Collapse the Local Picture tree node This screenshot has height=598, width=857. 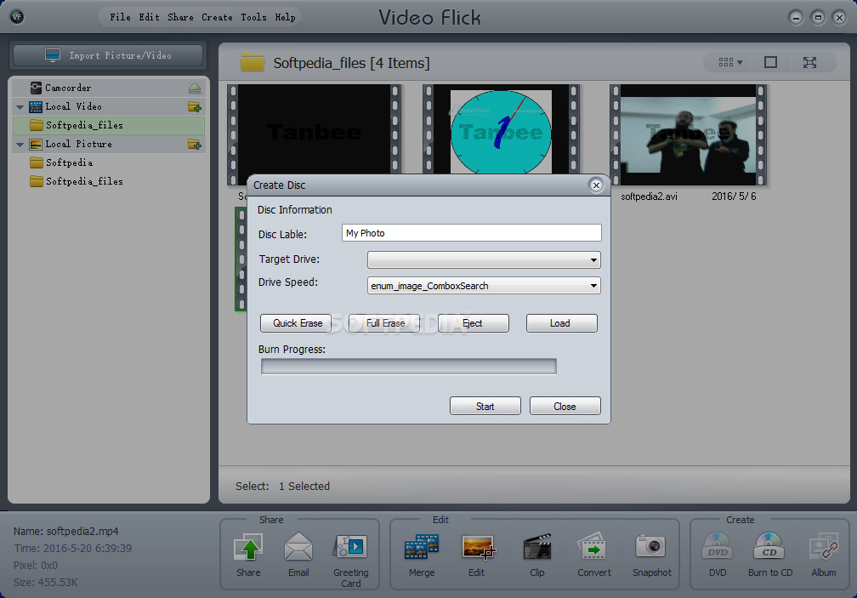point(20,145)
